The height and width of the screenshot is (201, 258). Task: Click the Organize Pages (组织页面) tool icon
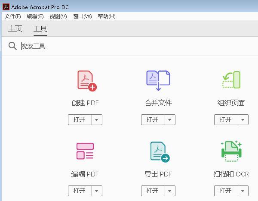231,80
